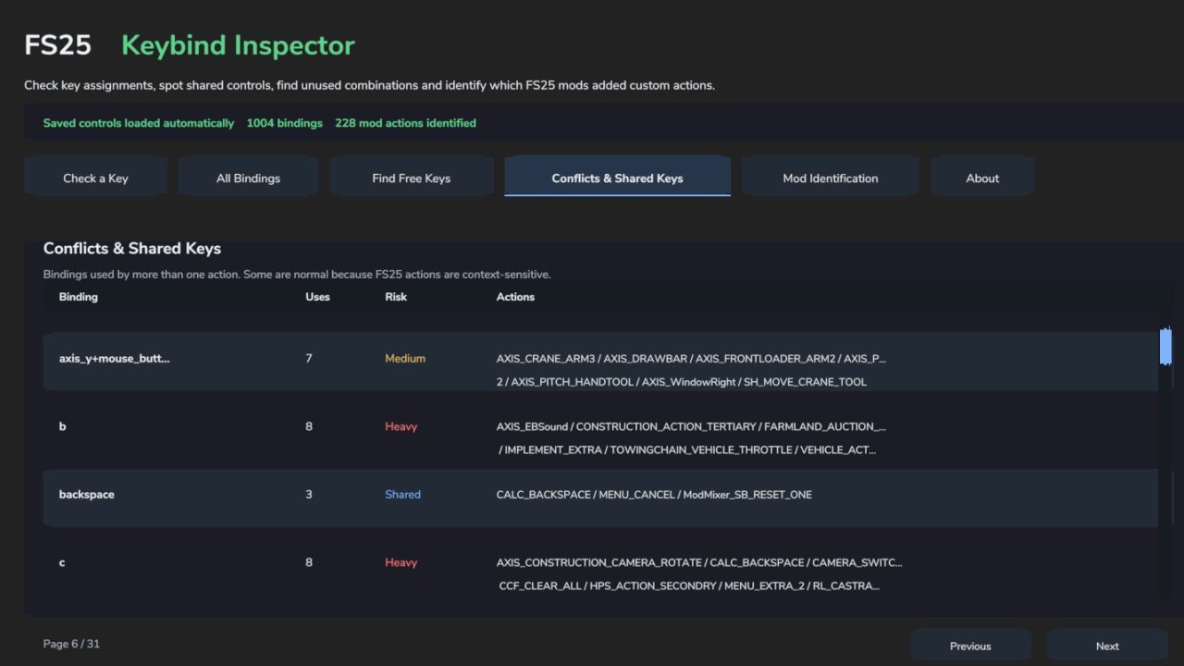Select the 'b' binding cell

[x=62, y=426]
